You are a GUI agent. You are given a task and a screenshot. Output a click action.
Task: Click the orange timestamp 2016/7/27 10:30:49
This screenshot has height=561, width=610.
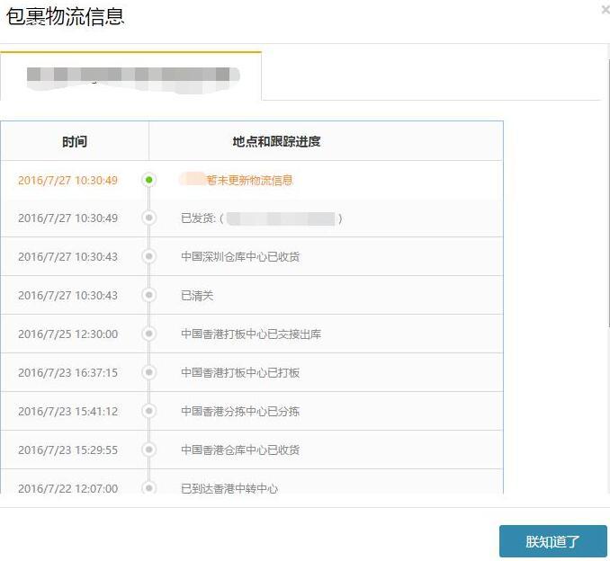(x=67, y=181)
